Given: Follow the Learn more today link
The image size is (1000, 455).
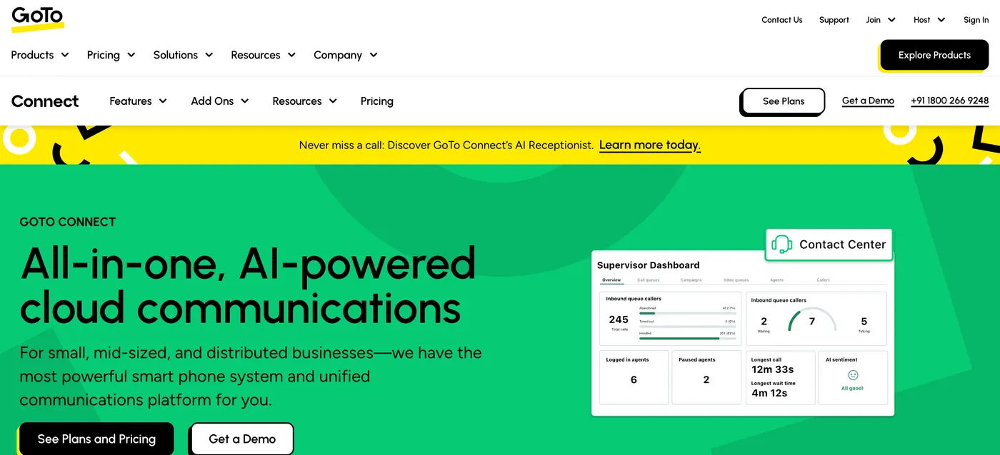Looking at the screenshot, I should pyautogui.click(x=650, y=145).
